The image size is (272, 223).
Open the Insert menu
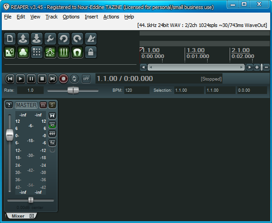point(91,17)
